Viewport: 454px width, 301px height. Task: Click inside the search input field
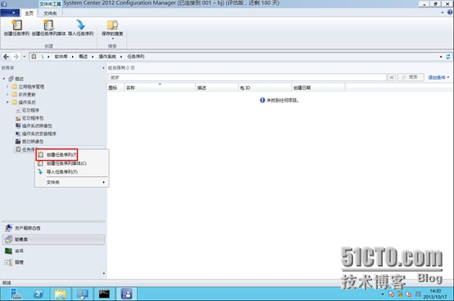coord(247,77)
